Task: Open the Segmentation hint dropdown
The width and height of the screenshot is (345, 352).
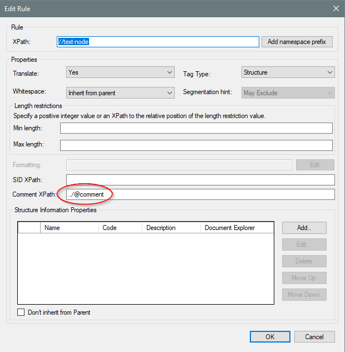Action: [288, 92]
